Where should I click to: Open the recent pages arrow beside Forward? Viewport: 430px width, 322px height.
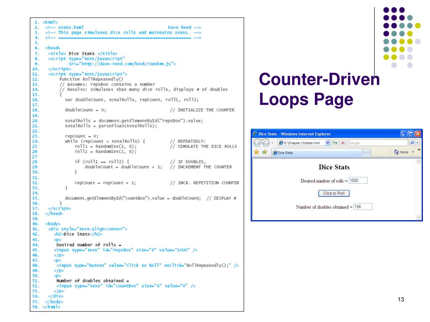tap(272, 143)
